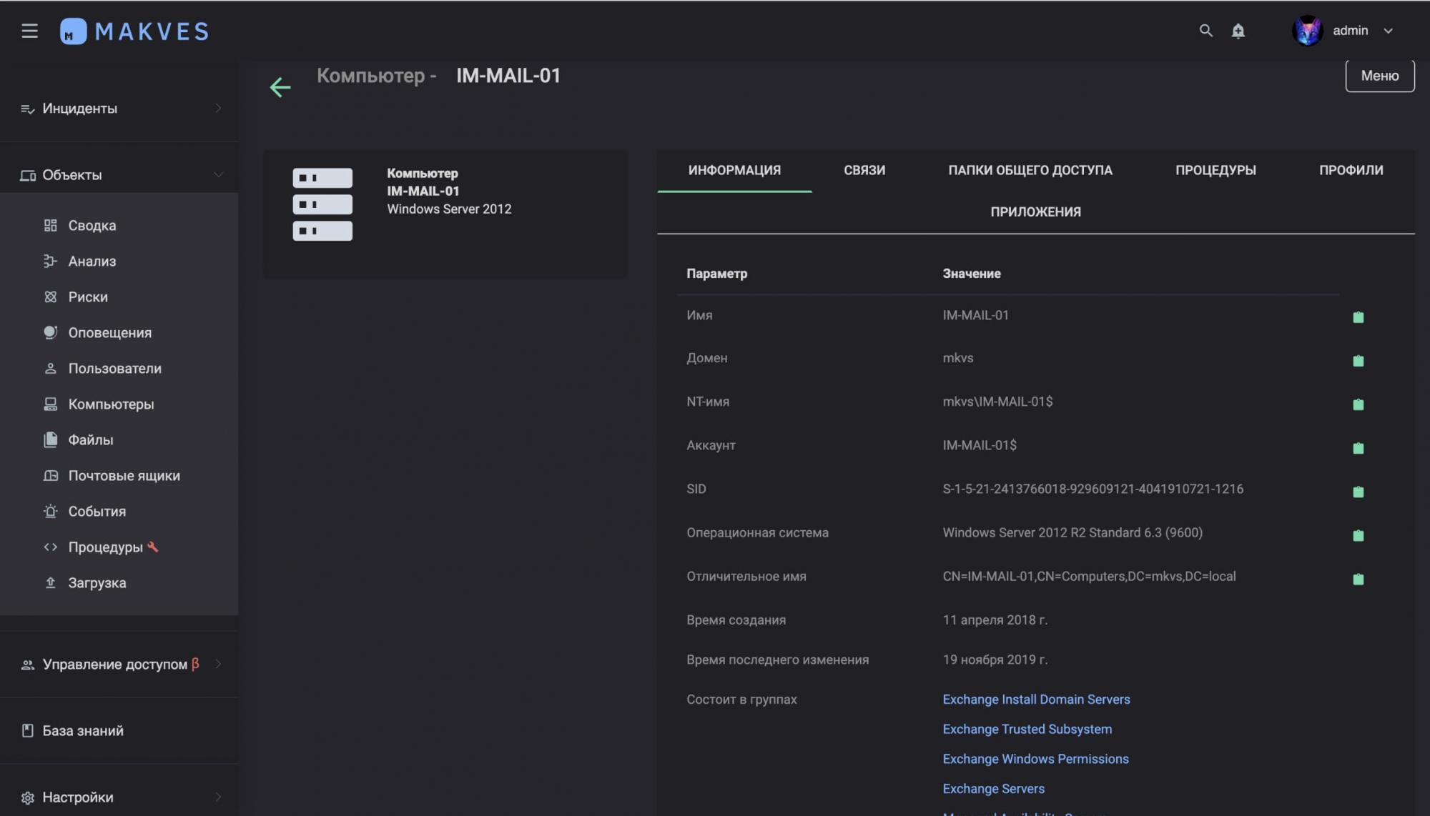
Task: Copy the Отличительное имя clipboard icon
Action: (1358, 579)
